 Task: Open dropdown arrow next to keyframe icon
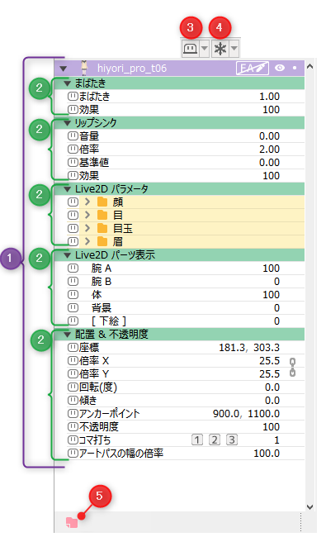tap(204, 49)
